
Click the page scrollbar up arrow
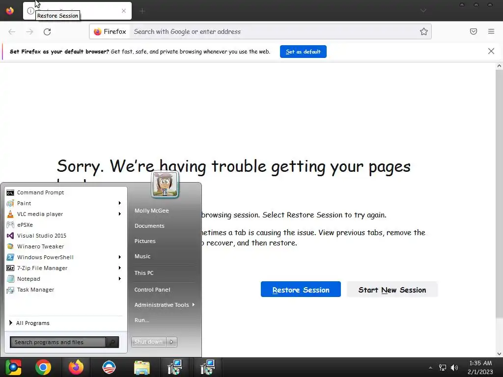[499, 66]
